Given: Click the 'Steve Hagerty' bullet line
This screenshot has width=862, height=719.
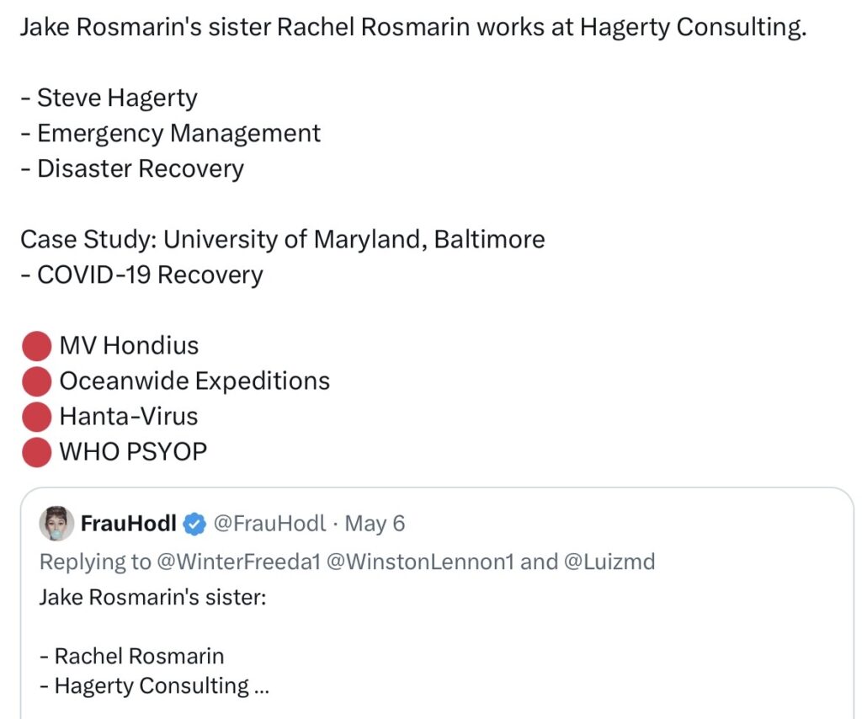Looking at the screenshot, I should click(x=109, y=99).
